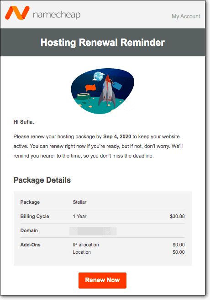Screen dimensions: 210x300
Task: Open the My Account link
Action: [186, 16]
